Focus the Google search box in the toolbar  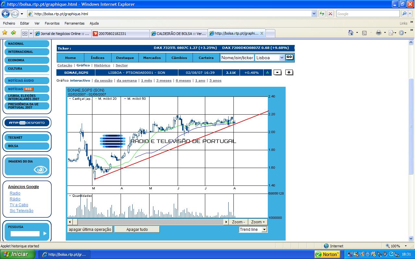click(x=368, y=14)
